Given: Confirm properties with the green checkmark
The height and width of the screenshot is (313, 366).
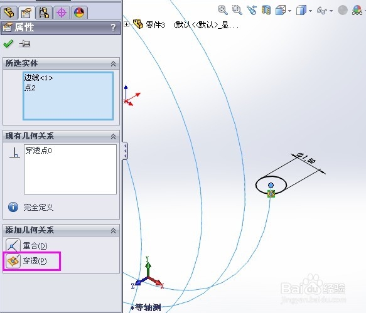Looking at the screenshot, I should pyautogui.click(x=8, y=44).
